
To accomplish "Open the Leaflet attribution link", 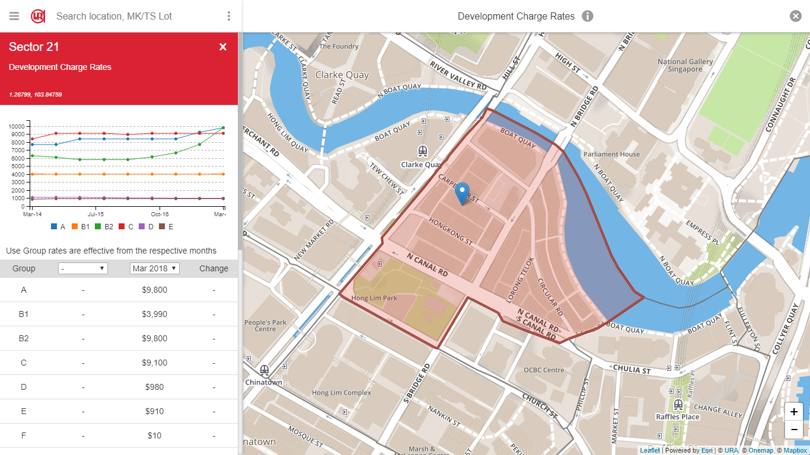I will click(x=650, y=450).
